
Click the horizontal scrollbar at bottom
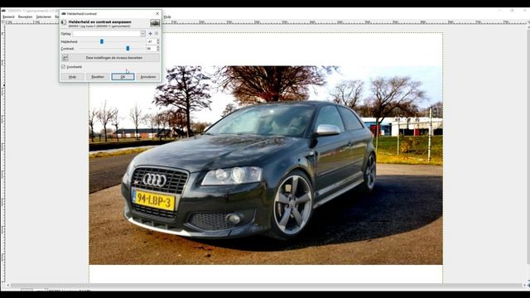pos(267,286)
